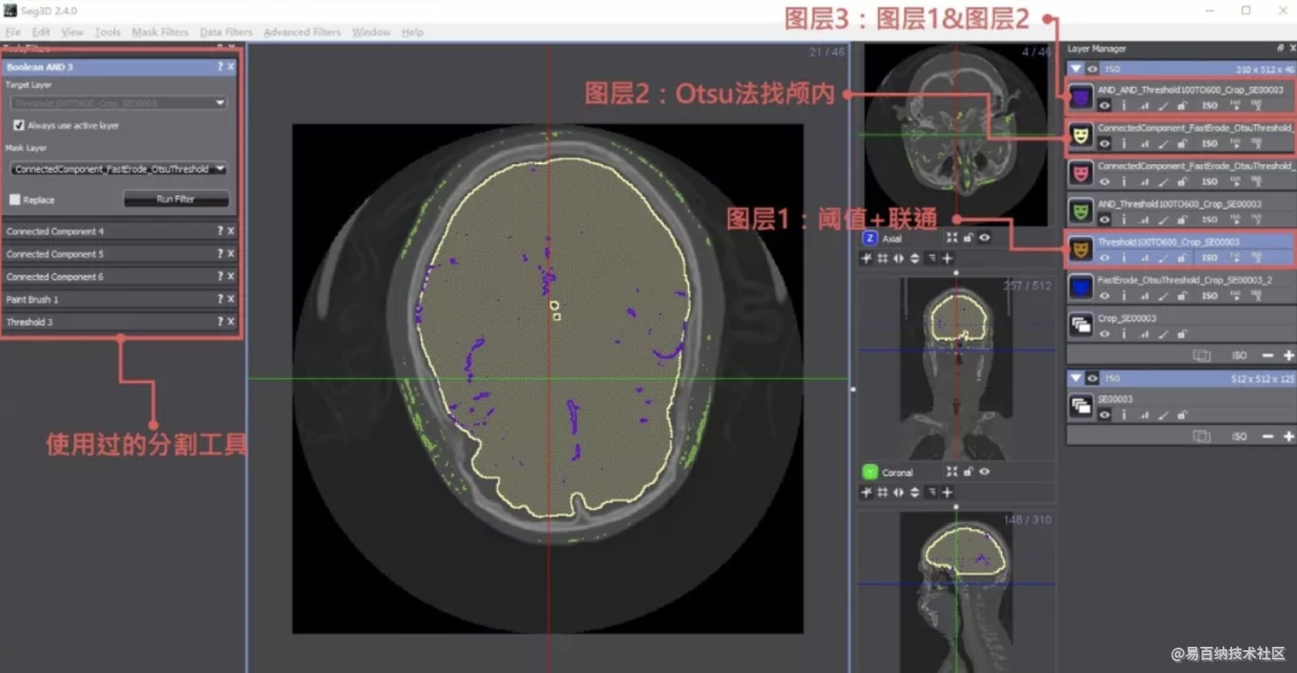Open appearance brush settings of AND_AND_Threshold layer
The height and width of the screenshot is (673, 1297).
1163,106
